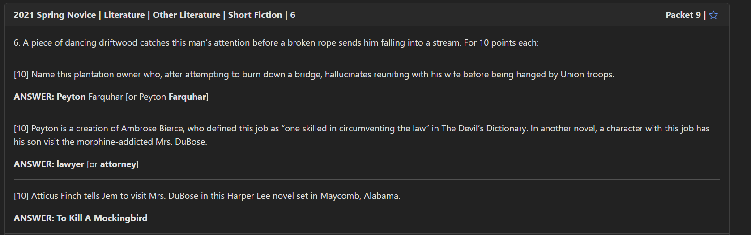The width and height of the screenshot is (751, 235).
Task: Click the "Name this plantation owner" prompt
Action: [x=313, y=74]
